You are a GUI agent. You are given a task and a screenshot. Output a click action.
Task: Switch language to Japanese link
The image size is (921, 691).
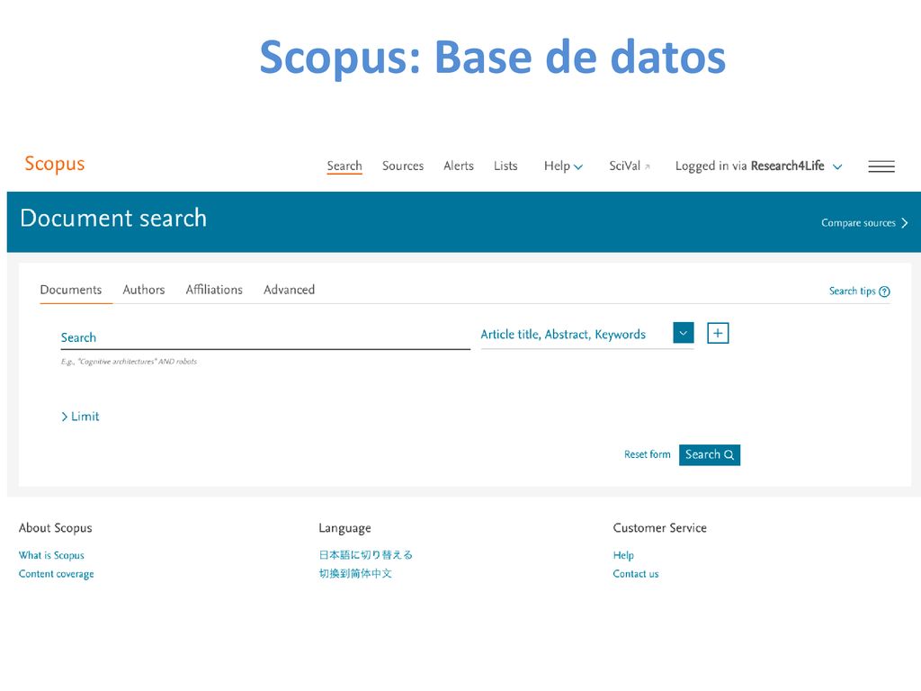(365, 554)
